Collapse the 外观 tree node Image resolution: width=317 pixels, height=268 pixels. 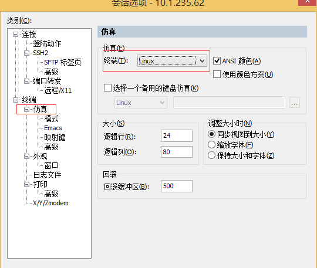point(26,157)
